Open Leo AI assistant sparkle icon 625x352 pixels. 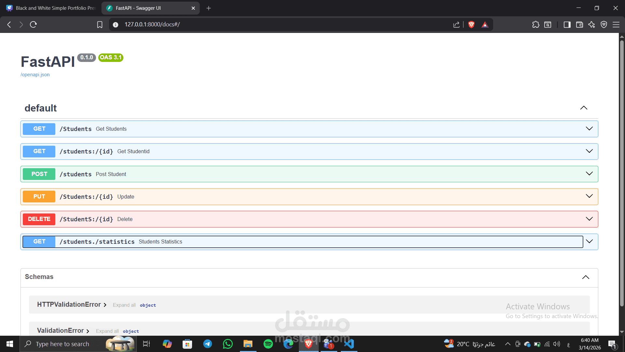[x=591, y=24]
